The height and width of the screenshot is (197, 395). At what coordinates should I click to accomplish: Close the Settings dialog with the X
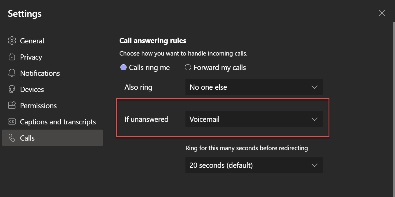click(382, 13)
